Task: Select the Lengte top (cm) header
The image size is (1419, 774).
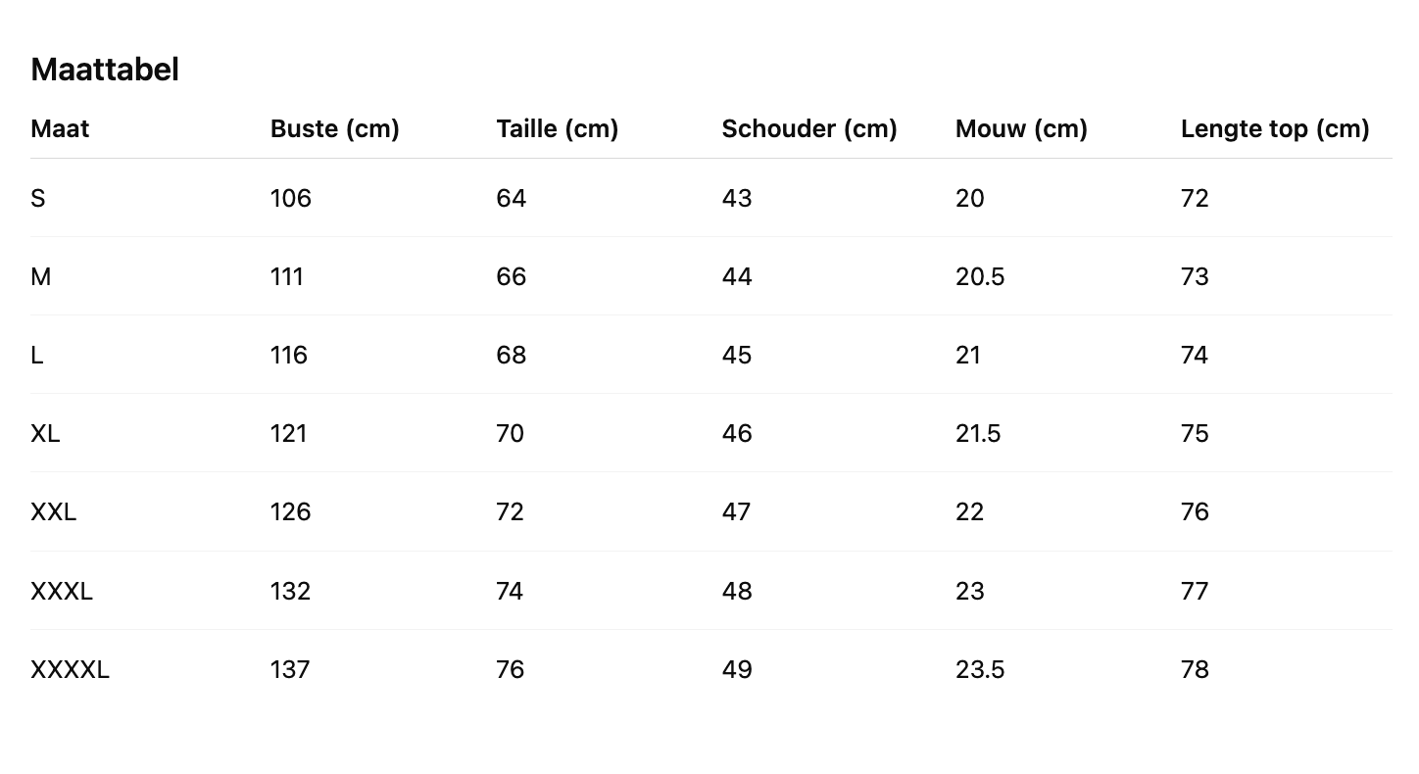Action: click(x=1274, y=129)
